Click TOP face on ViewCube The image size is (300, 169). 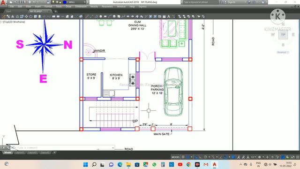[283, 35]
